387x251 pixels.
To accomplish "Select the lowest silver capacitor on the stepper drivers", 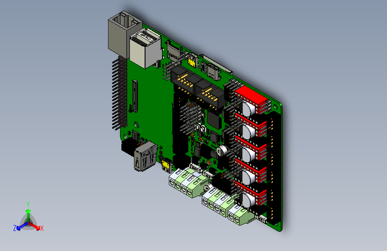I will [247, 200].
